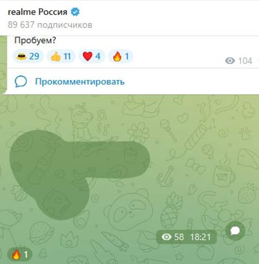Viewport: 259px width, 264px height.
Task: Toggle the flying saucer reaction with 29
Action: coord(28,56)
